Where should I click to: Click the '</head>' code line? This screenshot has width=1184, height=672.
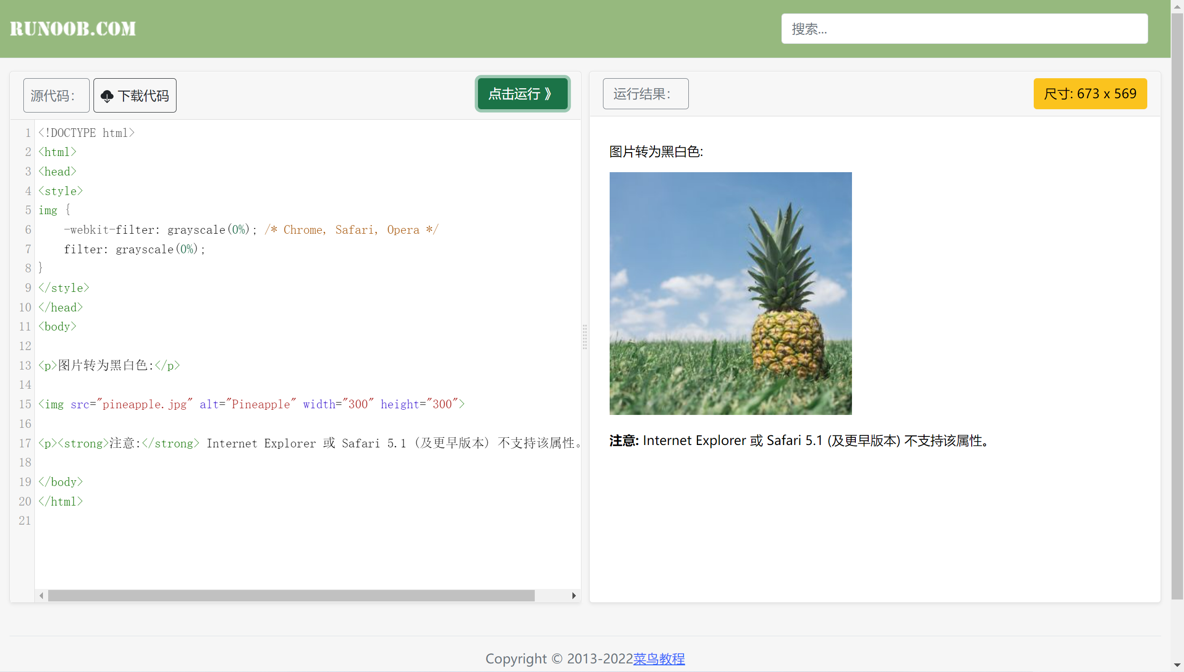pos(61,308)
